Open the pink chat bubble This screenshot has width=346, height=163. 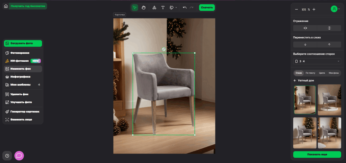(x=19, y=156)
